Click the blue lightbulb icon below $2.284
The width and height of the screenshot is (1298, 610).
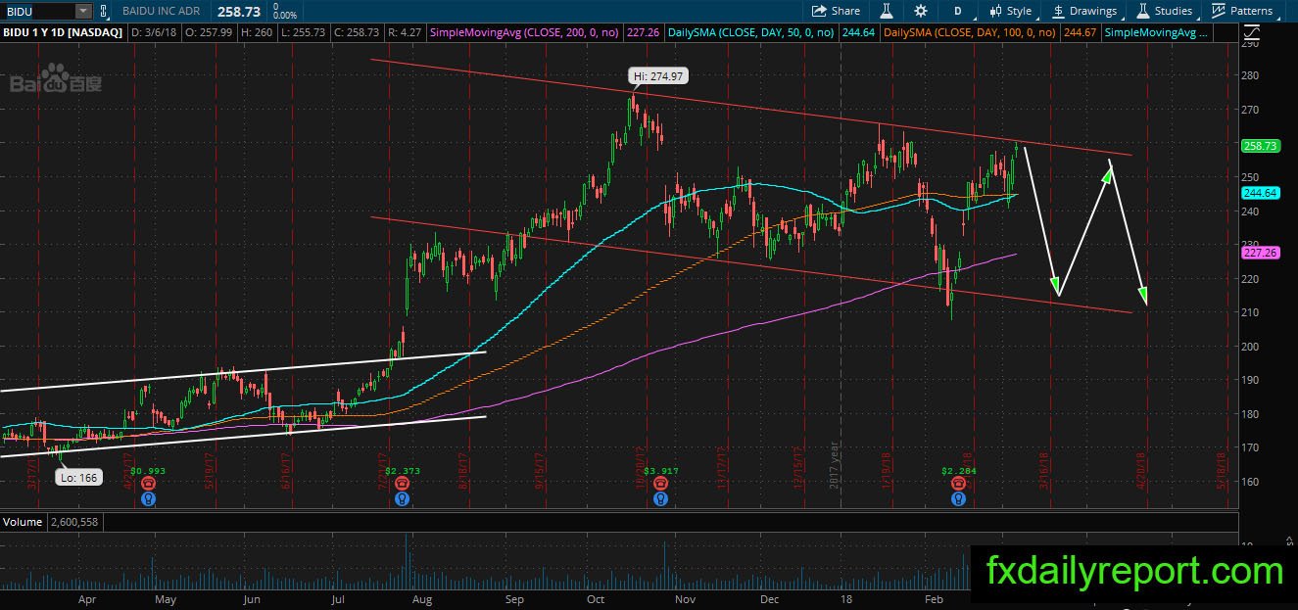pos(957,498)
